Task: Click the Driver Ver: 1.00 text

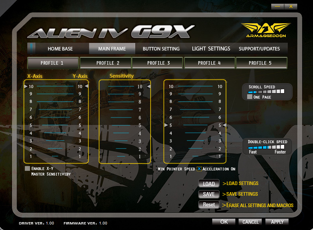Action: pos(36,223)
